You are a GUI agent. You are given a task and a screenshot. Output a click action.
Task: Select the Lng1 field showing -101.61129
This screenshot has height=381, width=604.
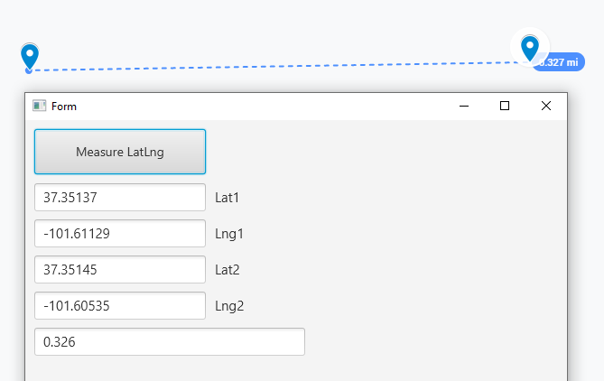click(x=120, y=233)
